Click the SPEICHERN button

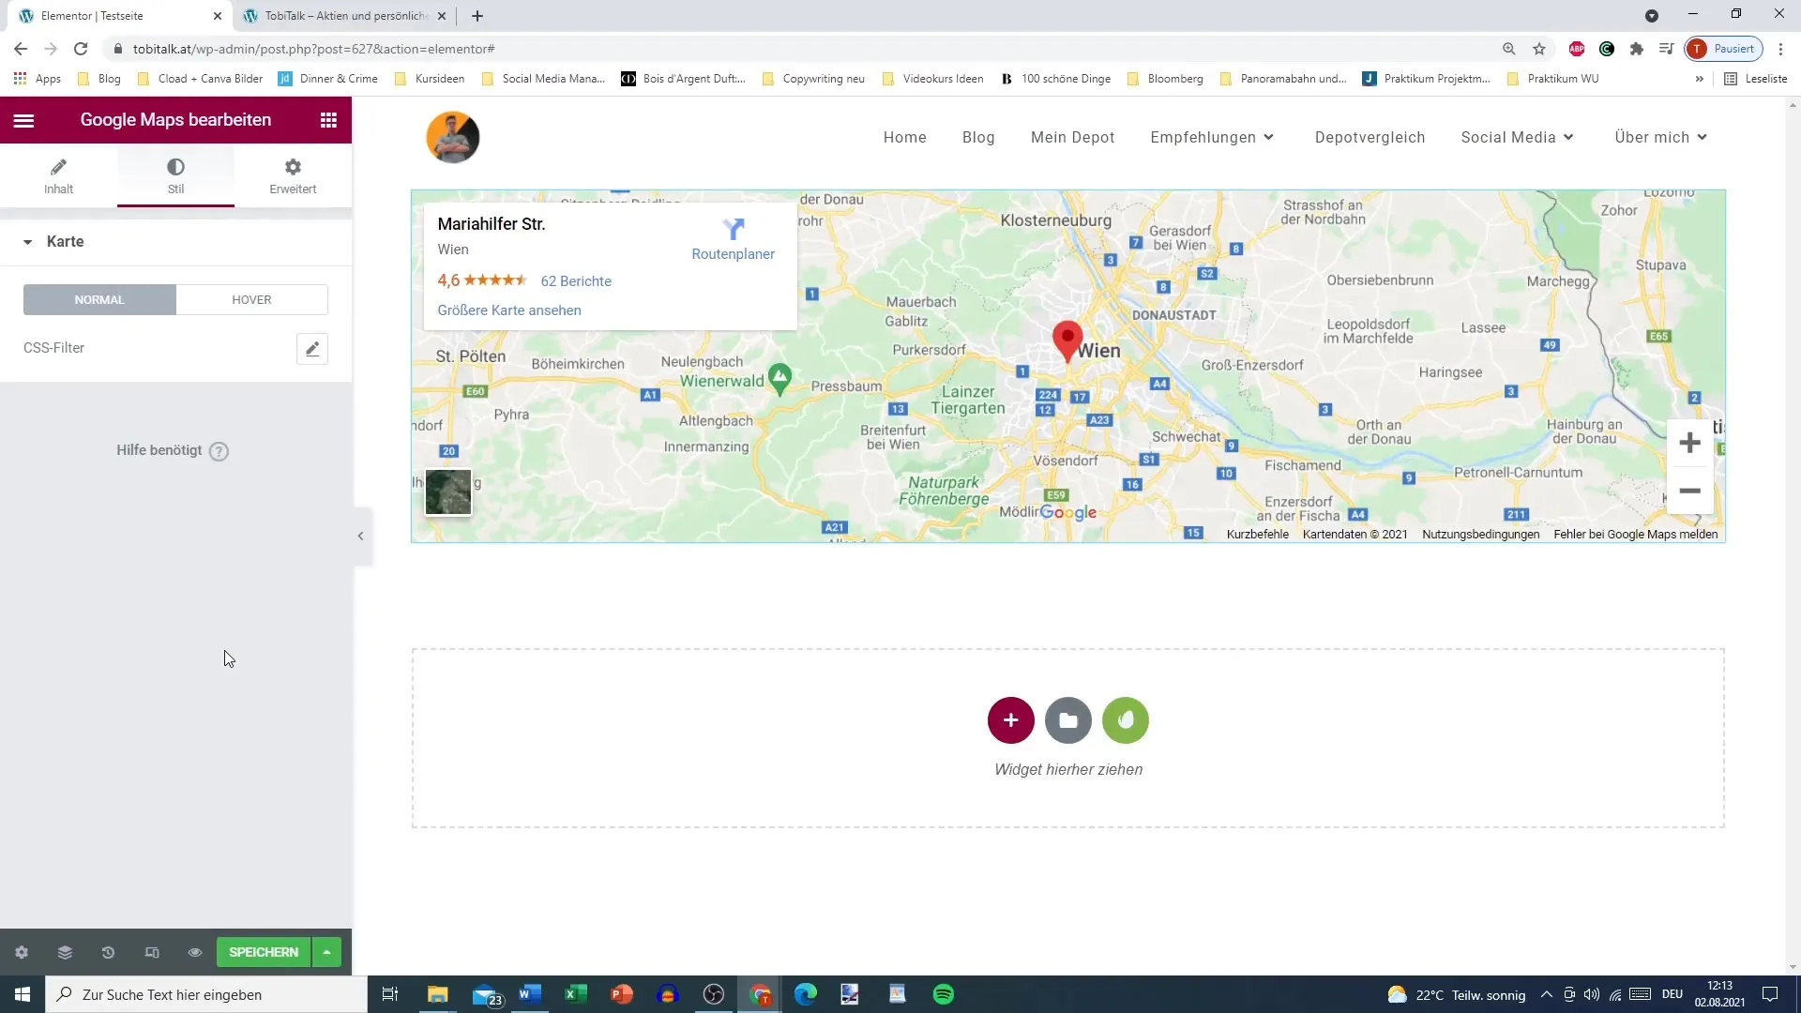264,952
